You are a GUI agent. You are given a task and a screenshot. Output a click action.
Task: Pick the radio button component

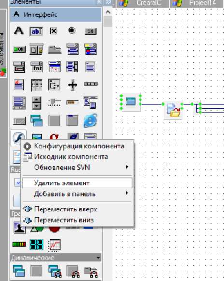pos(72,30)
